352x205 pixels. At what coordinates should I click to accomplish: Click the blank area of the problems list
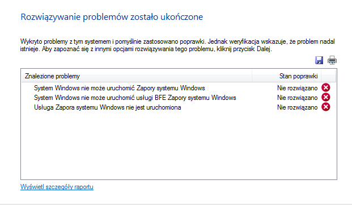pyautogui.click(x=179, y=145)
